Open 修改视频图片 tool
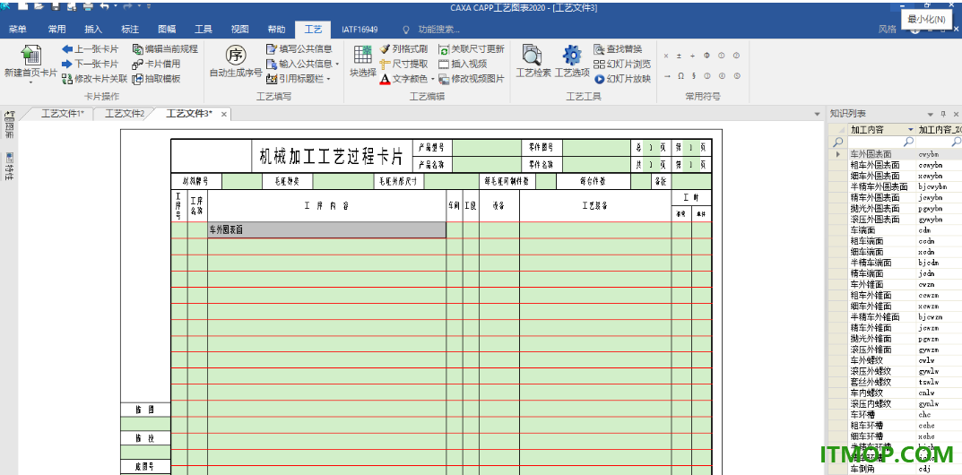The height and width of the screenshot is (475, 962). point(472,79)
